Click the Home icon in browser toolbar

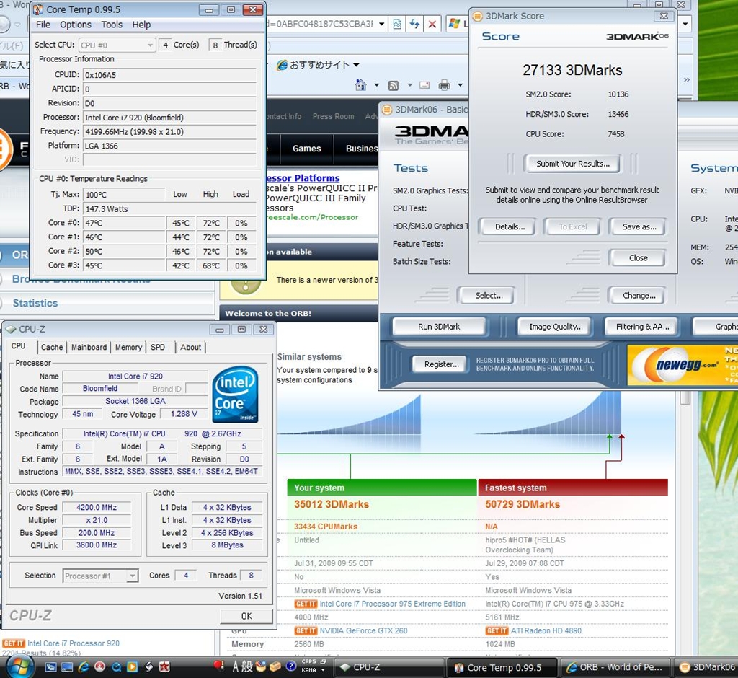click(361, 85)
